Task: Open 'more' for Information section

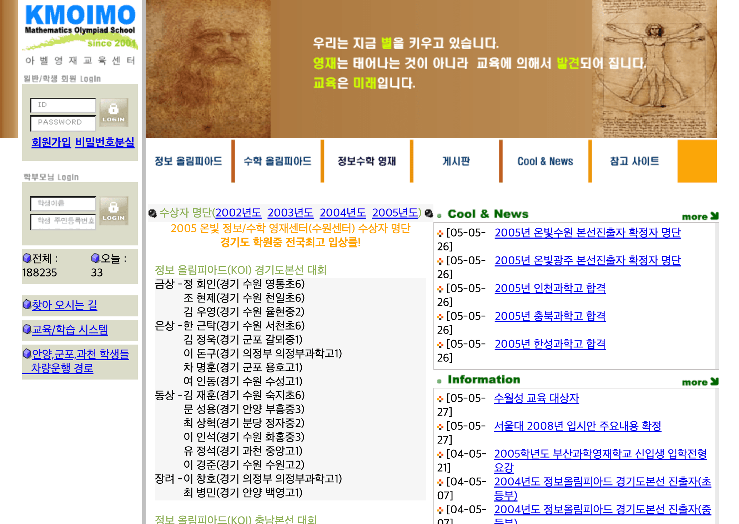Action: tap(700, 382)
